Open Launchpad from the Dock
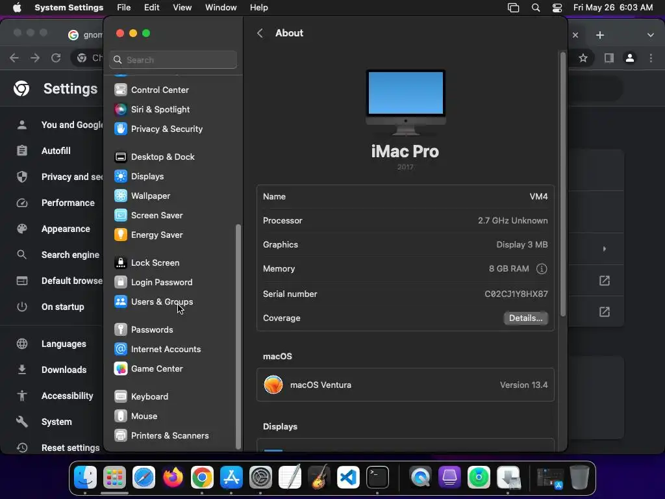The width and height of the screenshot is (665, 499). (x=114, y=478)
